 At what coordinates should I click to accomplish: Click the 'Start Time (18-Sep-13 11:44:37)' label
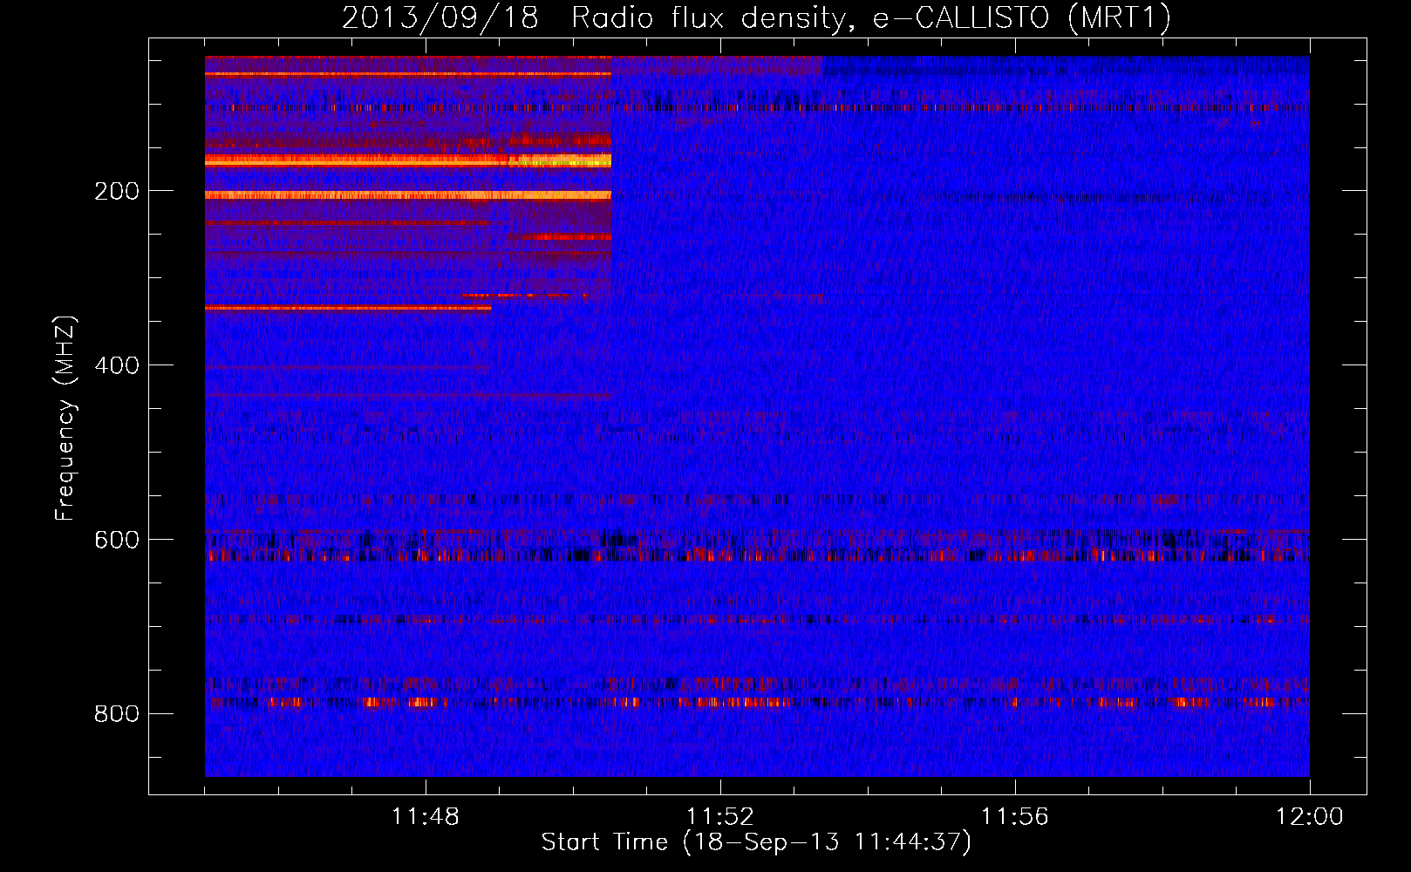coord(756,842)
